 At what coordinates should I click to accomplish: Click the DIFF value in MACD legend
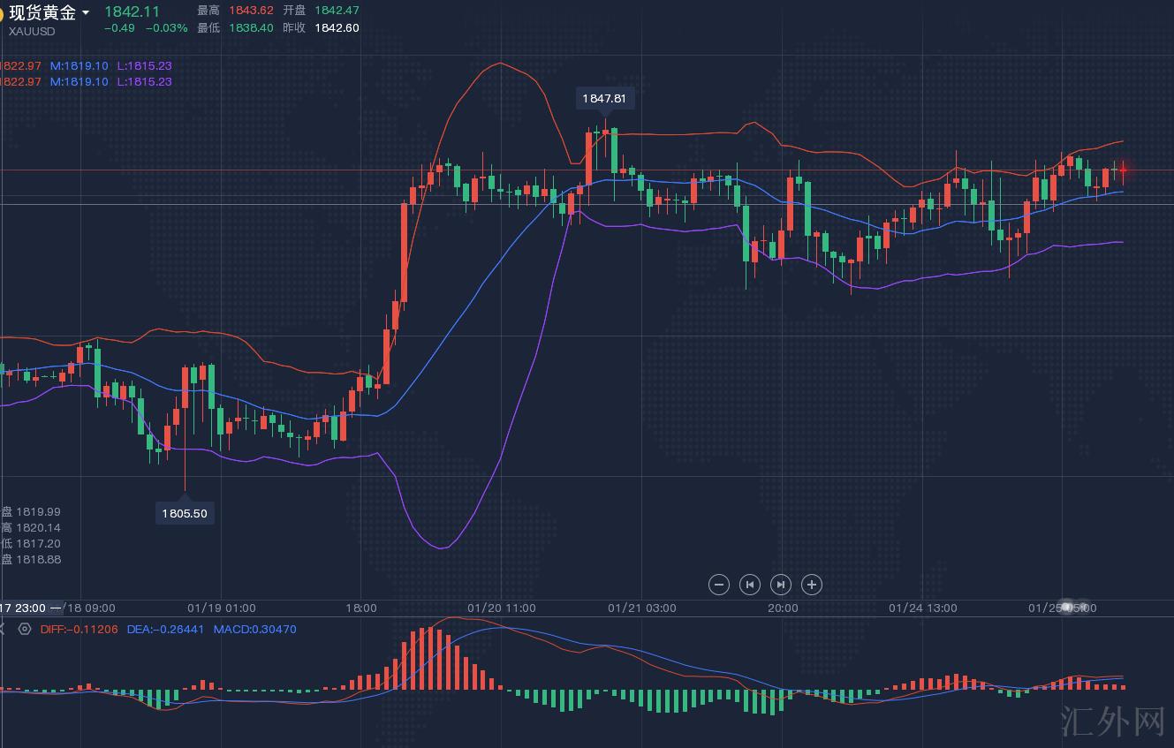(x=80, y=630)
